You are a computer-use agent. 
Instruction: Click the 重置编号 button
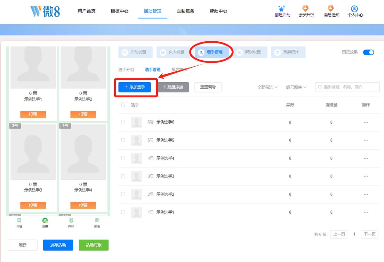tap(208, 87)
